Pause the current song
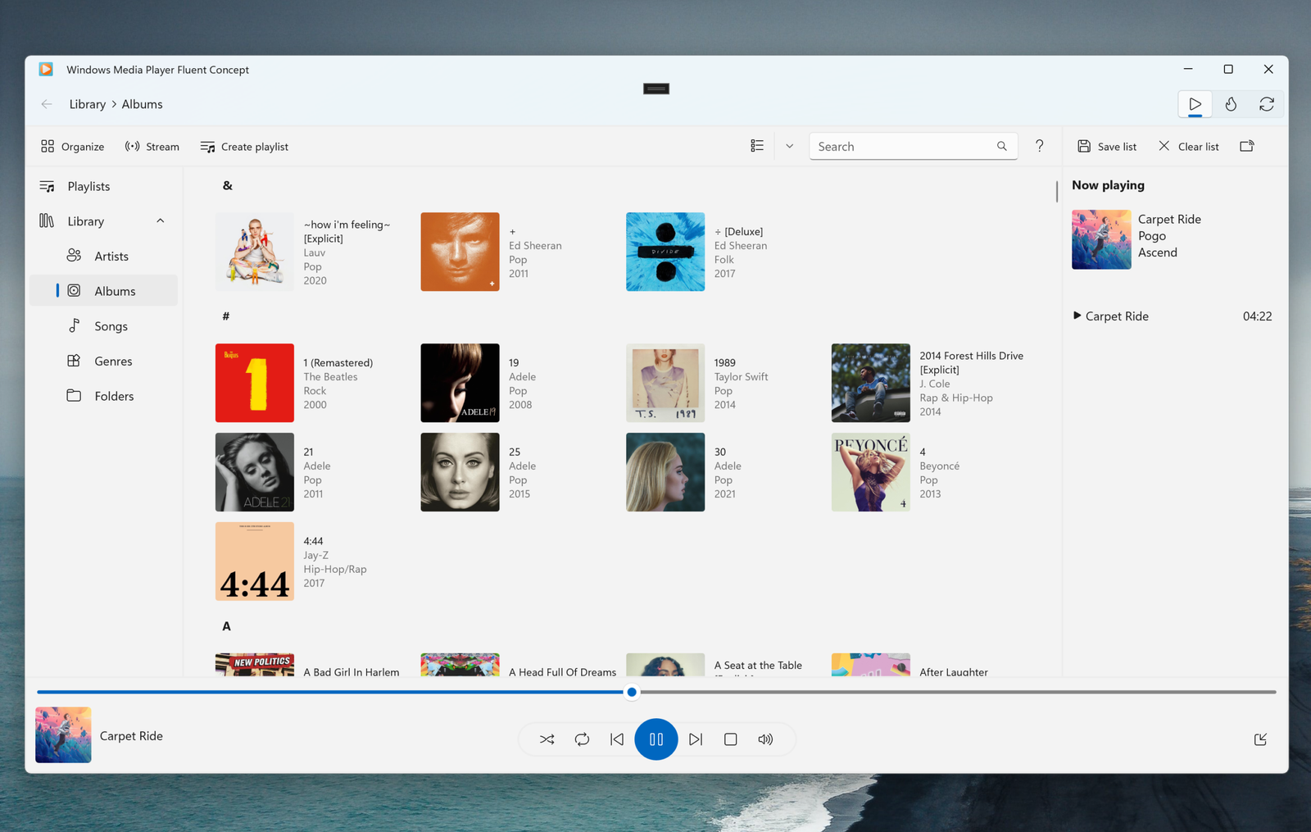 656,739
